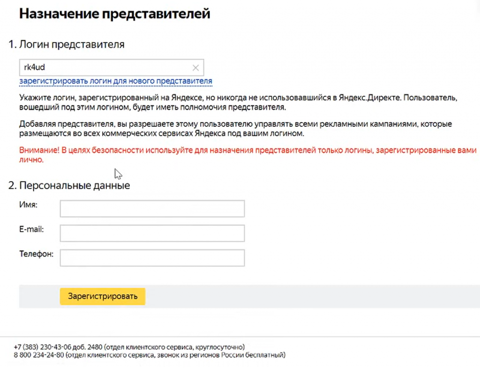This screenshot has height=368, width=480.
Task: Click the representative login input containing rk4ud
Action: pyautogui.click(x=112, y=67)
